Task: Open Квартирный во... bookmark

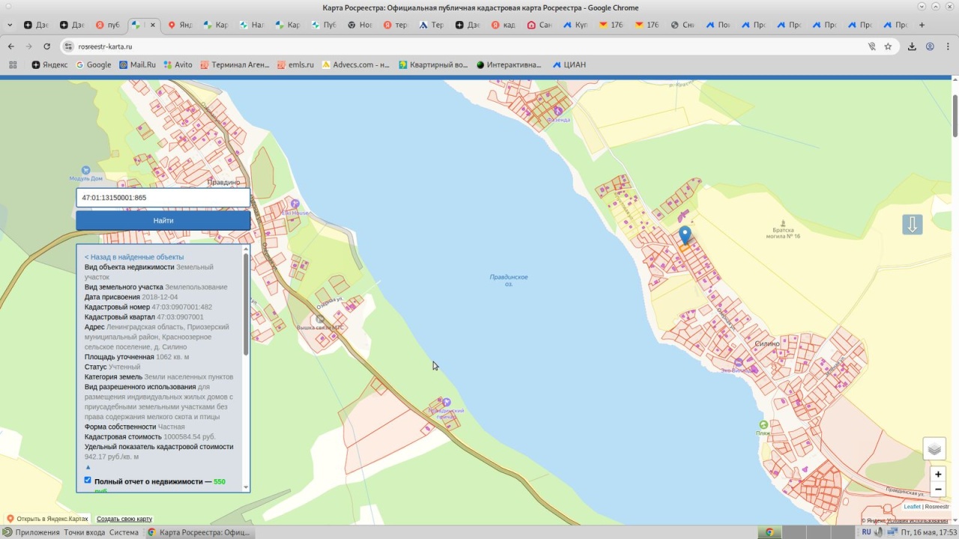Action: pyautogui.click(x=433, y=64)
